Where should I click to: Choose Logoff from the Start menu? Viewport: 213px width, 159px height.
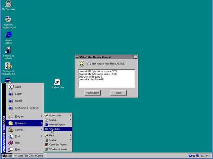pos(25,94)
